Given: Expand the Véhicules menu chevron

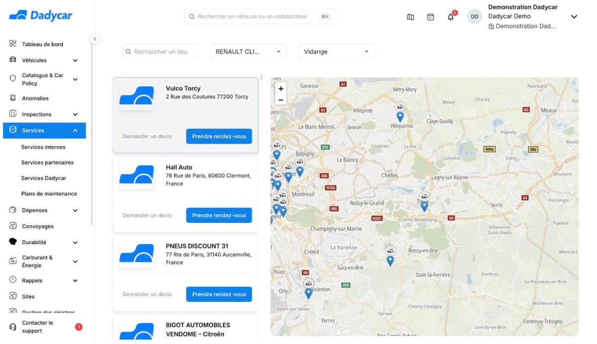Looking at the screenshot, I should pyautogui.click(x=75, y=61).
